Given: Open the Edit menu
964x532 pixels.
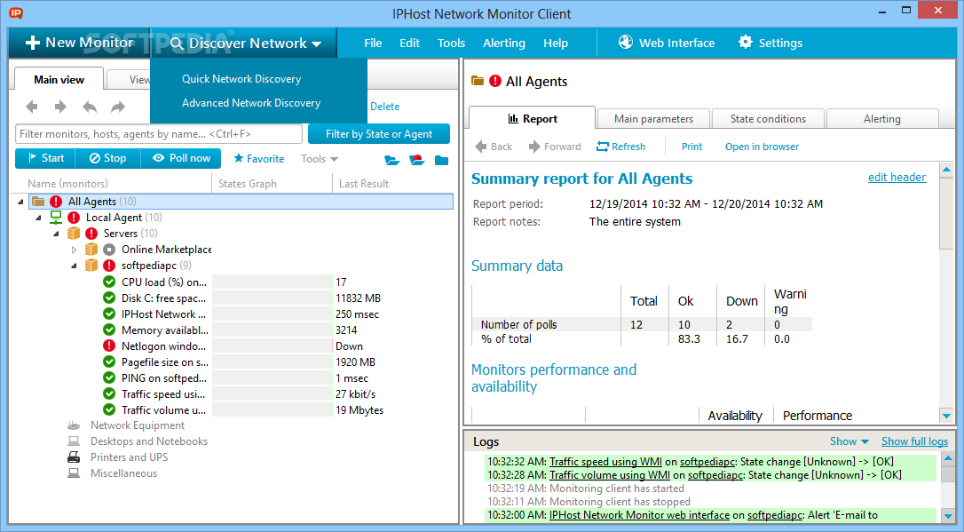Looking at the screenshot, I should [409, 43].
